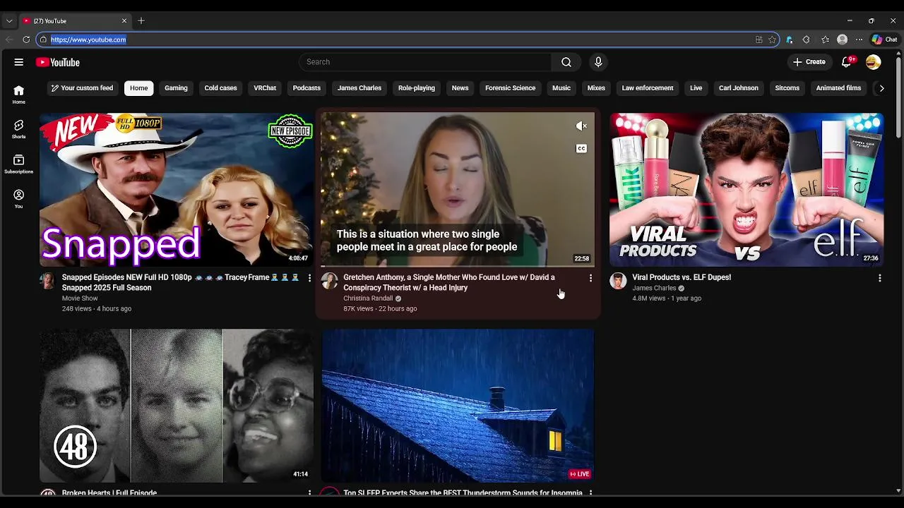The width and height of the screenshot is (904, 508).
Task: Visit Christina Randall channel name link
Action: [368, 298]
